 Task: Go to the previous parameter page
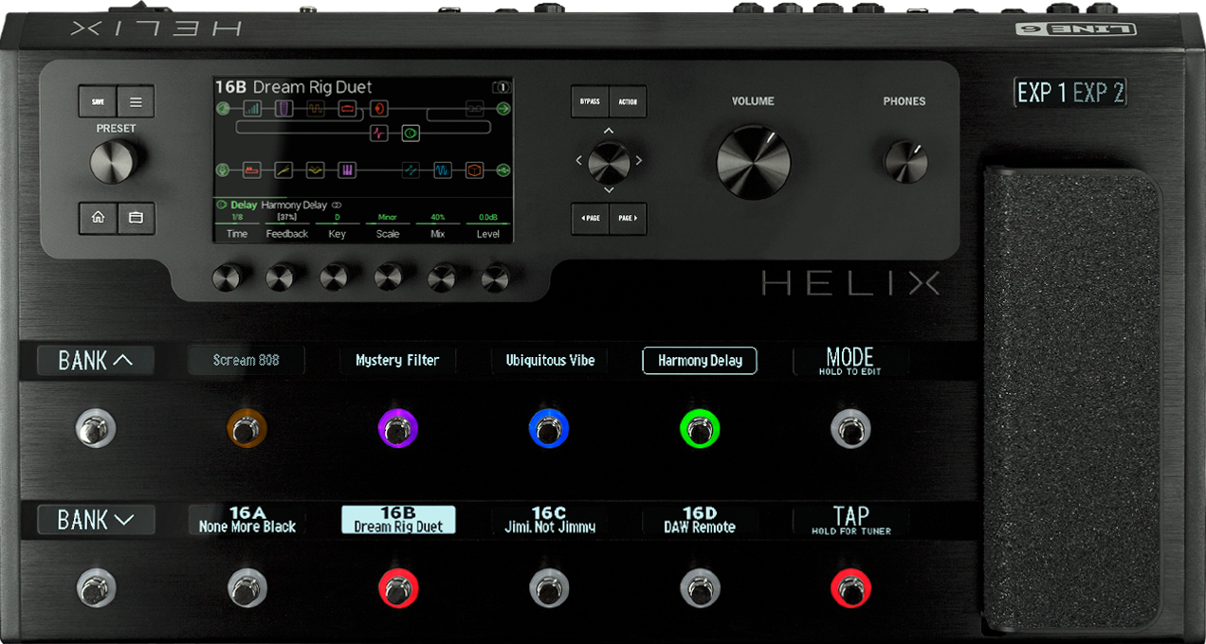(x=590, y=218)
